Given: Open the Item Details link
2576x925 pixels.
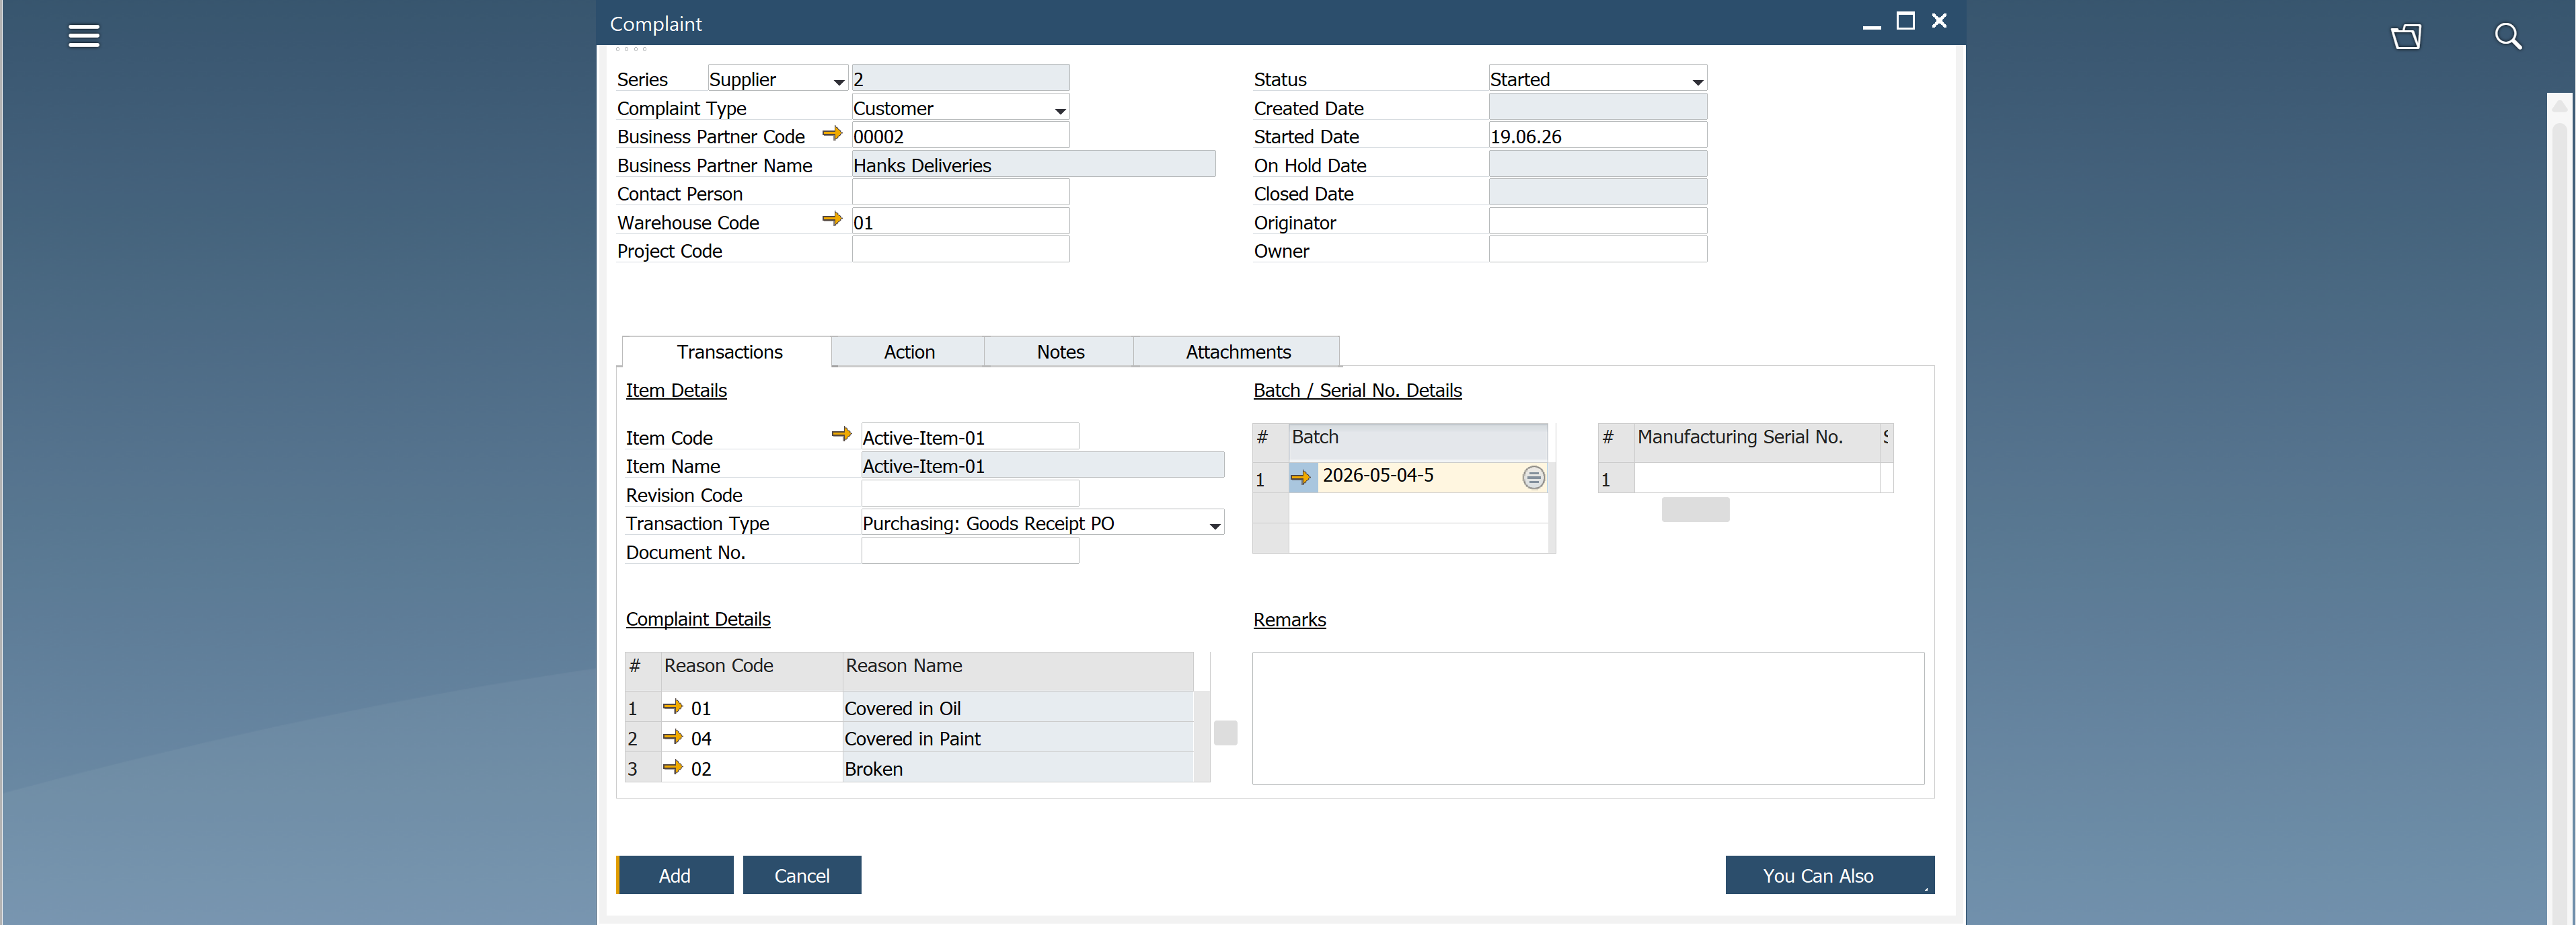Looking at the screenshot, I should click(676, 390).
